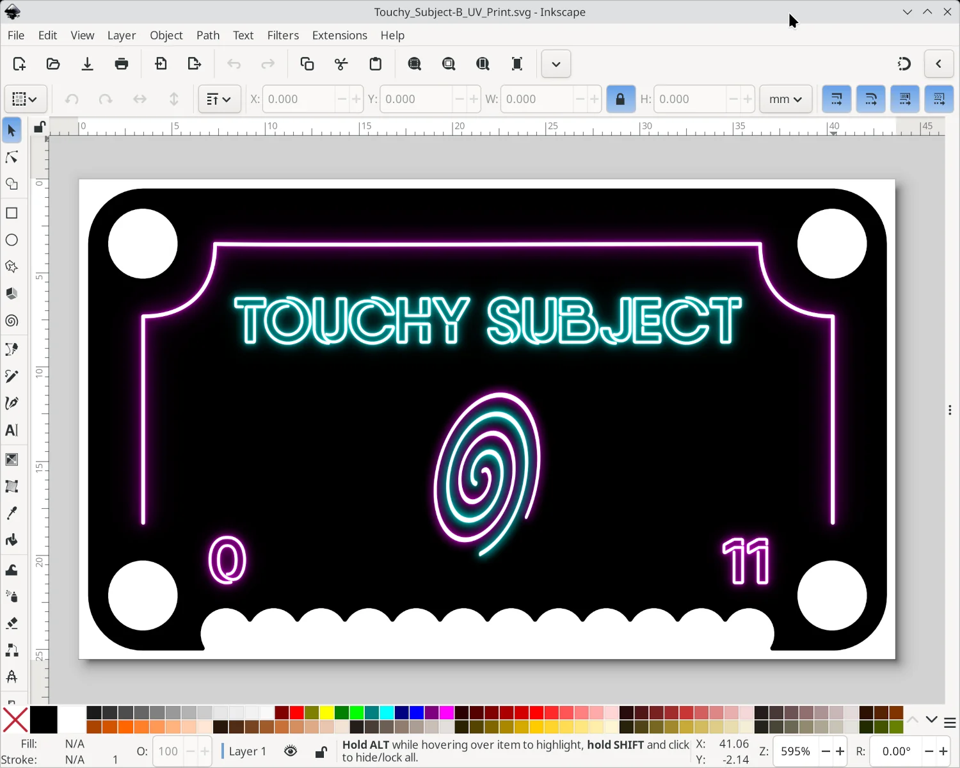Expand the toolbar overflow chevron
960x768 pixels.
click(x=555, y=63)
